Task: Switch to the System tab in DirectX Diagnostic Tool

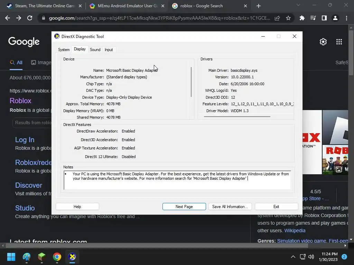Action: point(64,50)
